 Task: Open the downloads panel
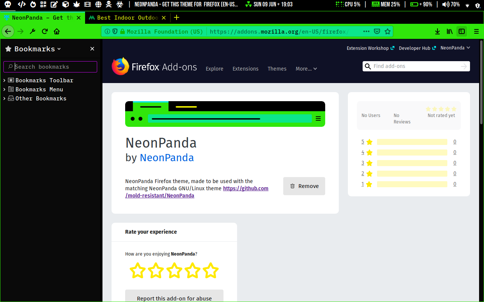click(437, 31)
